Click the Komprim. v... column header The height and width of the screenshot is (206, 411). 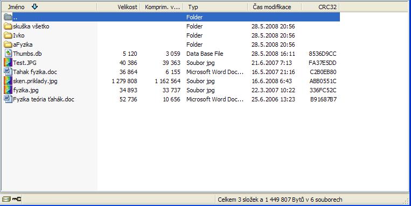(162, 7)
